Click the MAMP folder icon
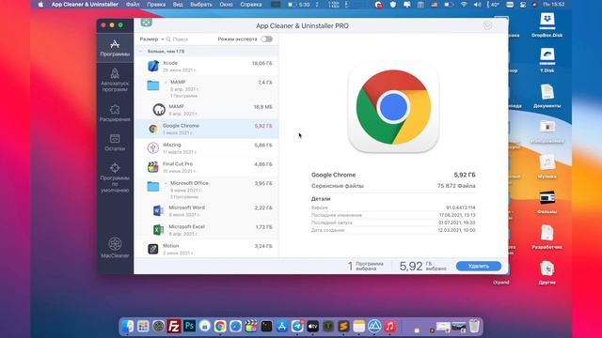602x338 pixels. (x=153, y=85)
